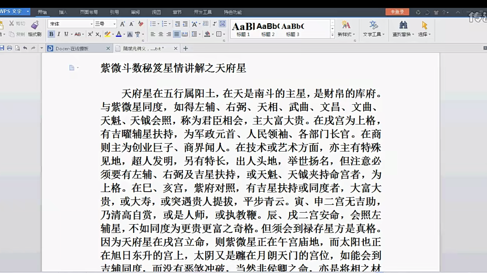Click the Find and Replace binoculars icon
The width and height of the screenshot is (487, 273).
pyautogui.click(x=403, y=25)
